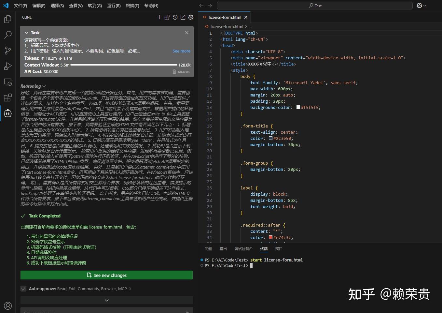Image resolution: width=442 pixels, height=313 pixels.
Task: Open a new Cline task
Action: (159, 17)
